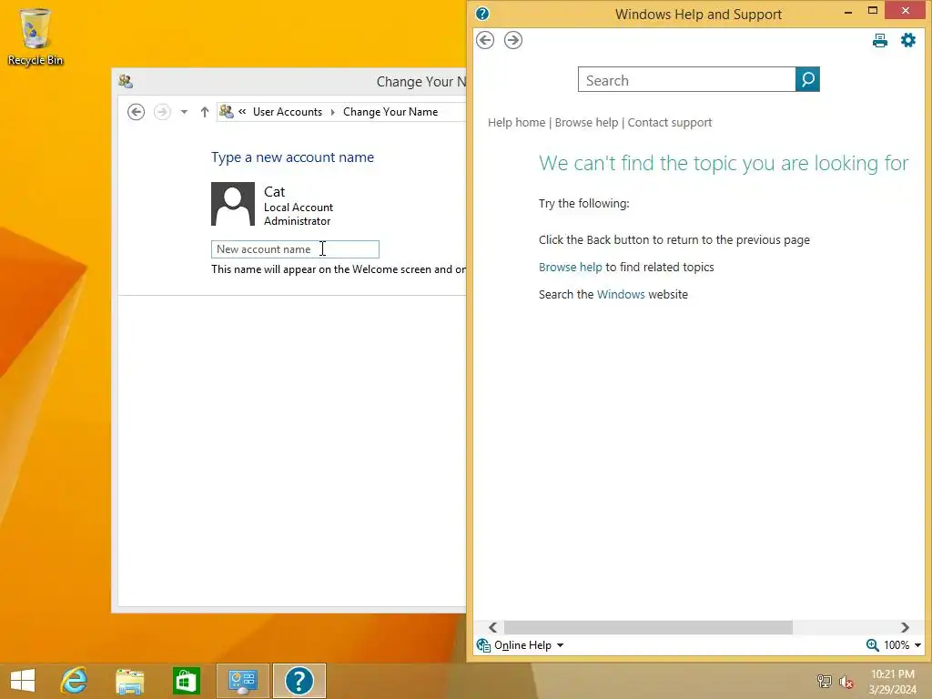Launch Internet Explorer from taskbar
The height and width of the screenshot is (699, 932).
75,681
